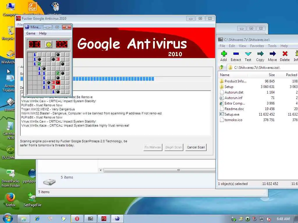Open the Game menu in Minesweeper
Image resolution: width=298 pixels, height=223 pixels.
pos(31,33)
